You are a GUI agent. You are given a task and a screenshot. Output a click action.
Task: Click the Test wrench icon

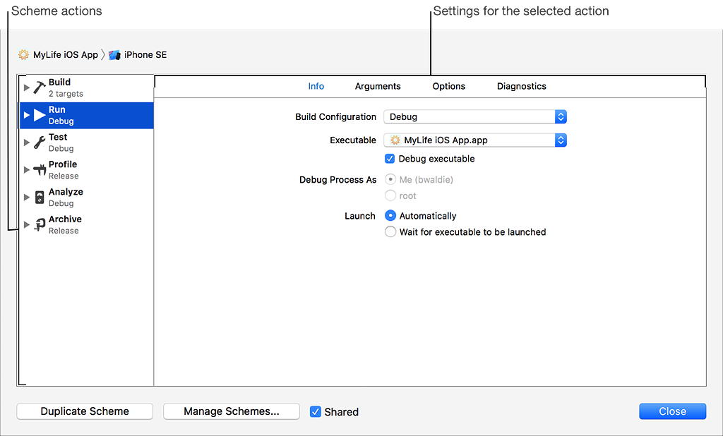tap(40, 143)
